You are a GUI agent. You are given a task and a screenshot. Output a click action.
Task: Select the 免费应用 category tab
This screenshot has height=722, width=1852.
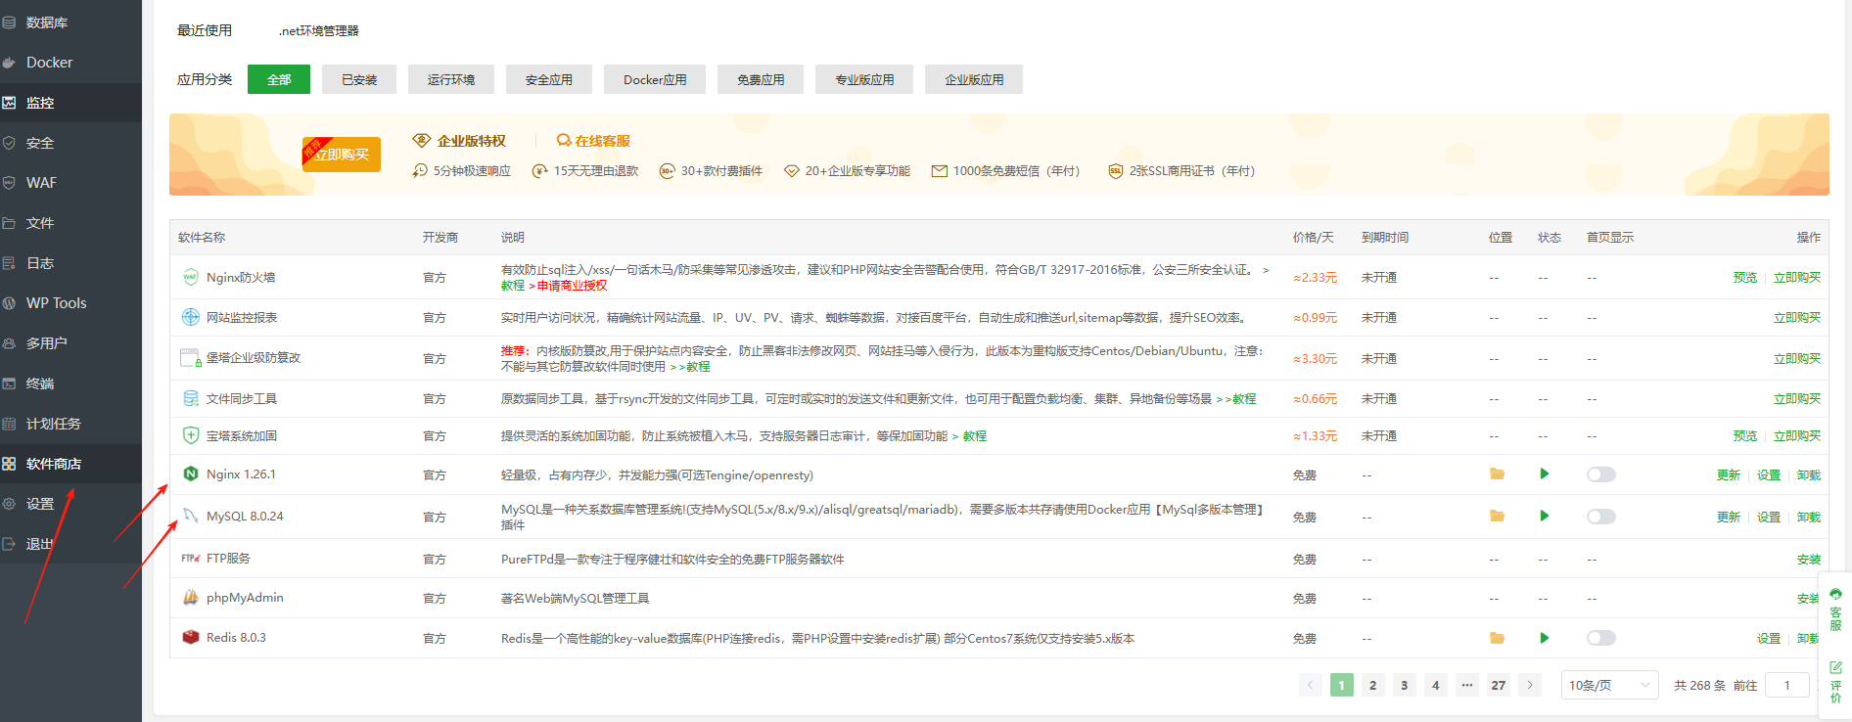pos(761,79)
